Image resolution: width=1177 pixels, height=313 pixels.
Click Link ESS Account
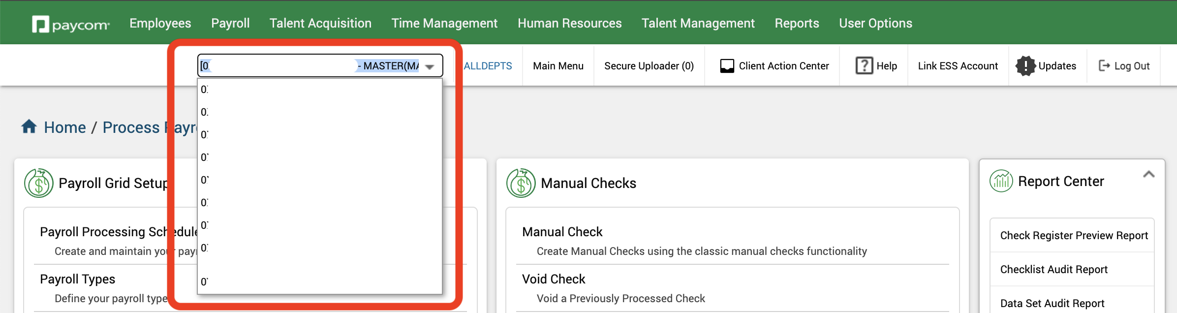[958, 66]
